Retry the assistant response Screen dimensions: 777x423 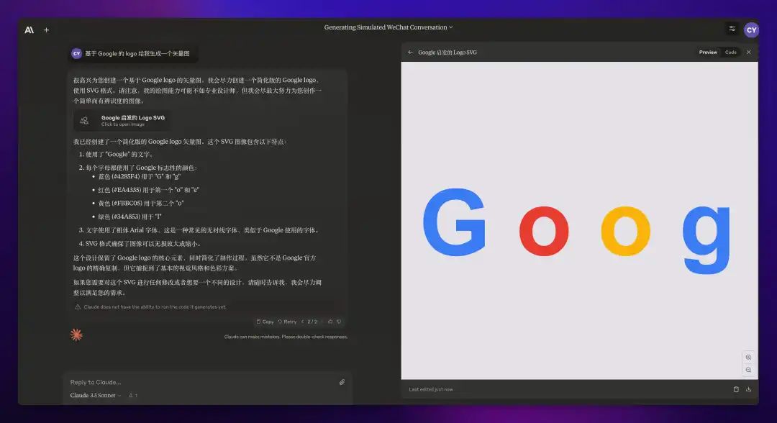(287, 322)
